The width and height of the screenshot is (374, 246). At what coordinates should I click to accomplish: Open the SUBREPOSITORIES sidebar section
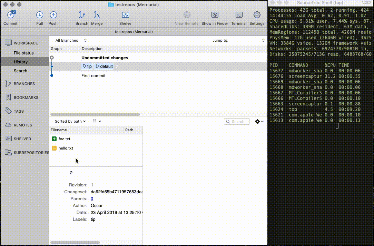coord(31,153)
